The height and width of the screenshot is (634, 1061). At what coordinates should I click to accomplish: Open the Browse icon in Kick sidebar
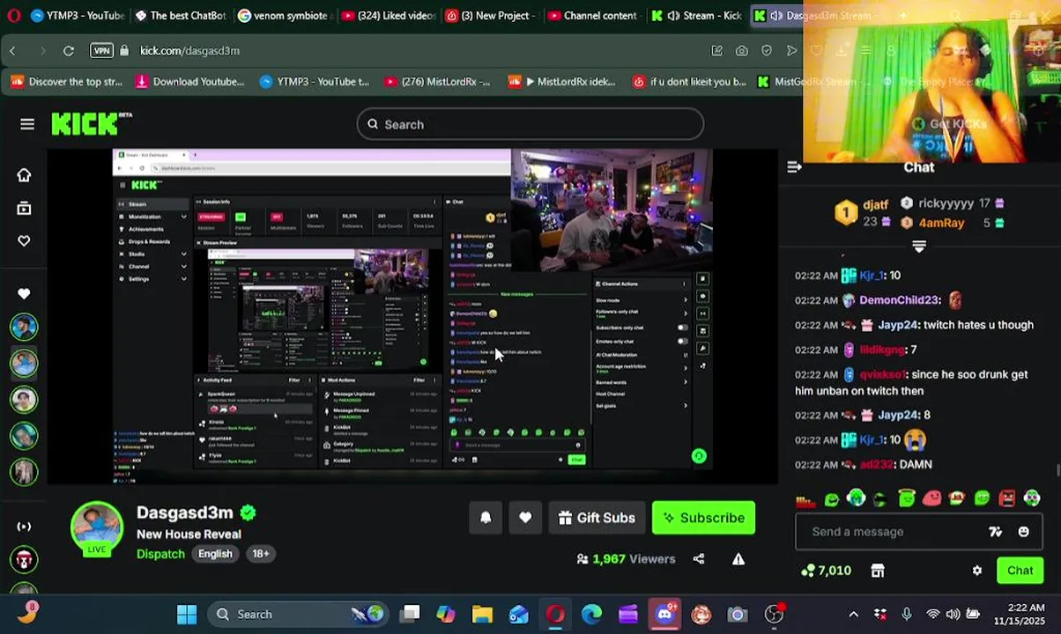click(24, 208)
